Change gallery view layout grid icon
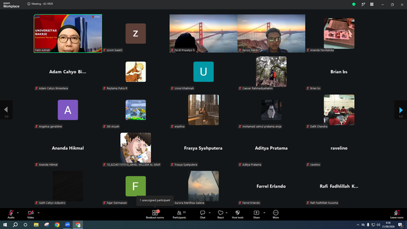 pyautogui.click(x=371, y=4)
